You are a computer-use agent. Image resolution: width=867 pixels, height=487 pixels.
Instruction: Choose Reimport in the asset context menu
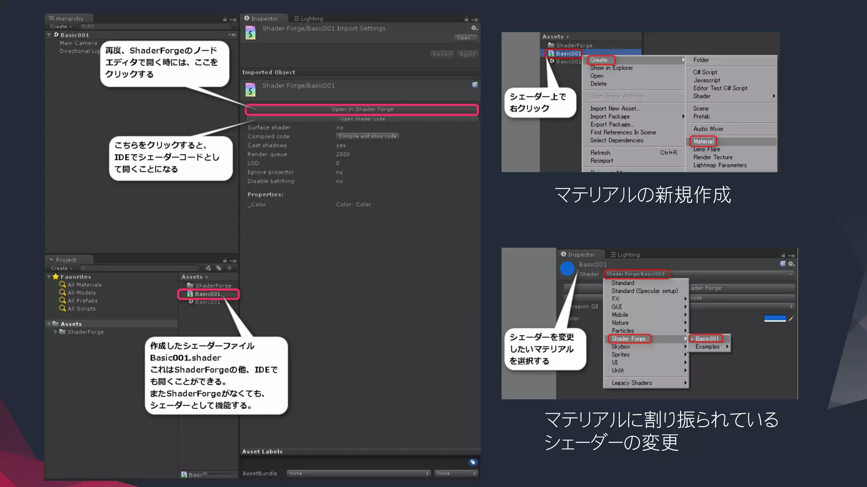pyautogui.click(x=602, y=161)
